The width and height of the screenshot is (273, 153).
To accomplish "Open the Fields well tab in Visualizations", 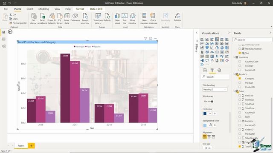I will click(x=205, y=70).
